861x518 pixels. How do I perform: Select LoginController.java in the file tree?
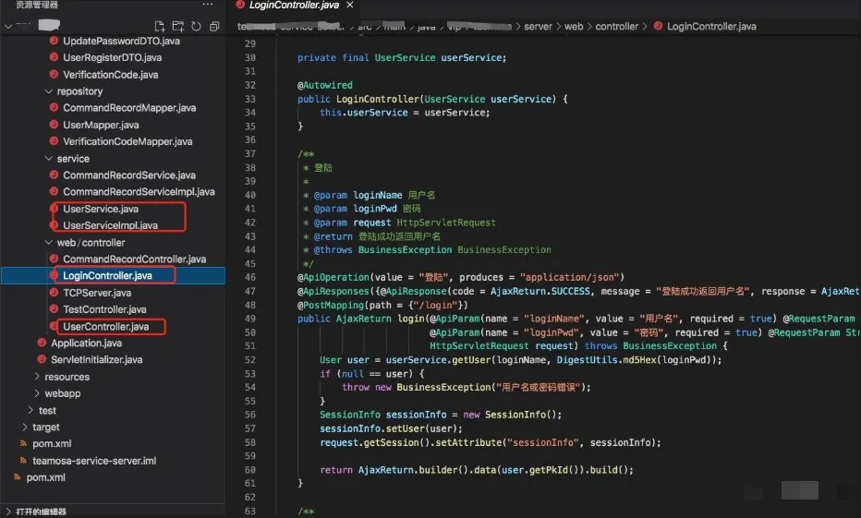tap(107, 275)
